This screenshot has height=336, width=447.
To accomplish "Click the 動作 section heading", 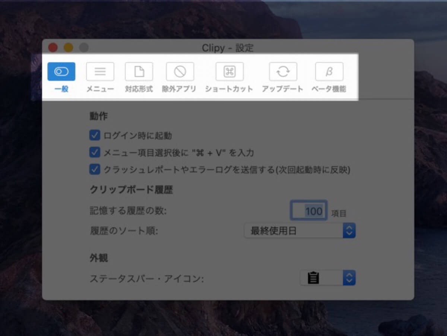I will point(99,116).
